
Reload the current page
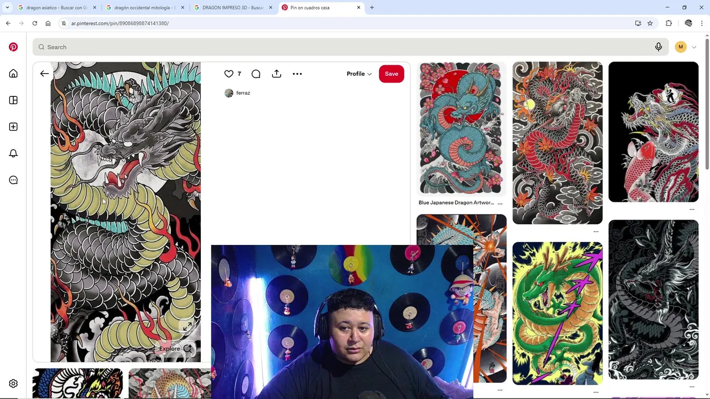pyautogui.click(x=34, y=23)
